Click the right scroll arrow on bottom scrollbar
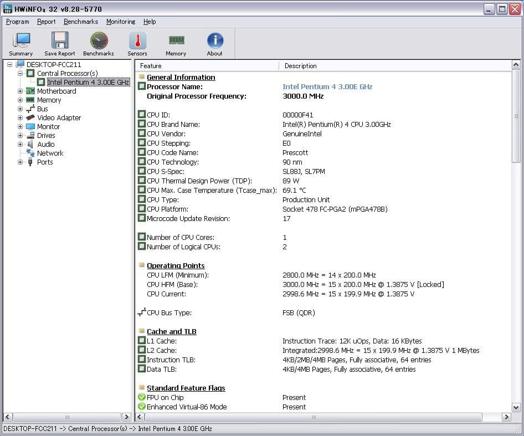 coord(507,416)
